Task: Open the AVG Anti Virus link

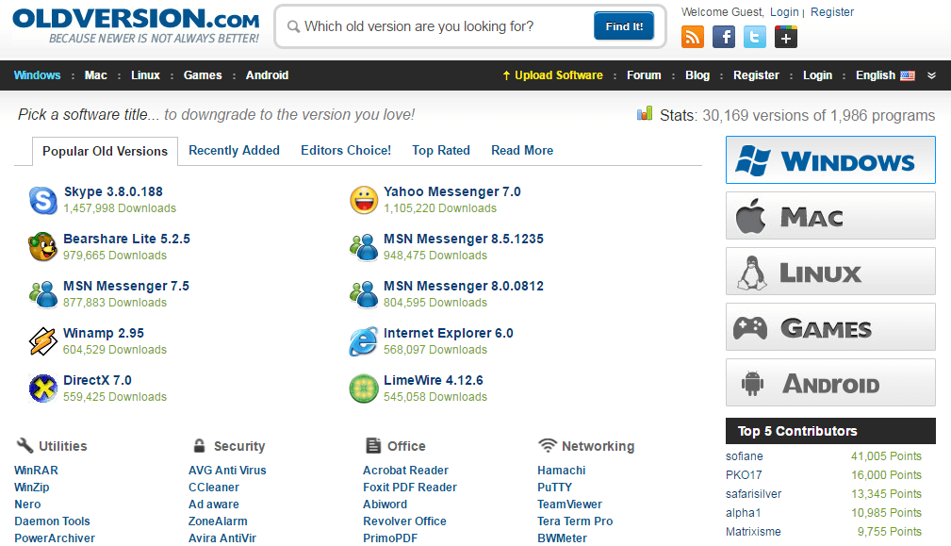Action: (x=227, y=471)
